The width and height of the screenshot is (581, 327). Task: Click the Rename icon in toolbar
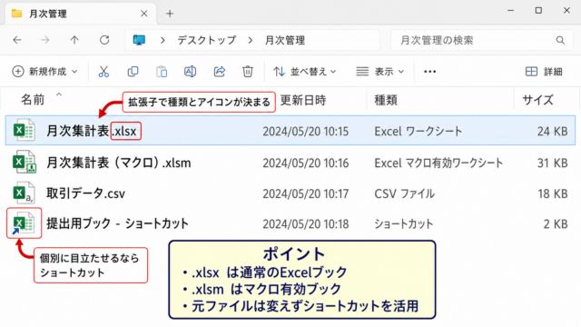pos(190,71)
